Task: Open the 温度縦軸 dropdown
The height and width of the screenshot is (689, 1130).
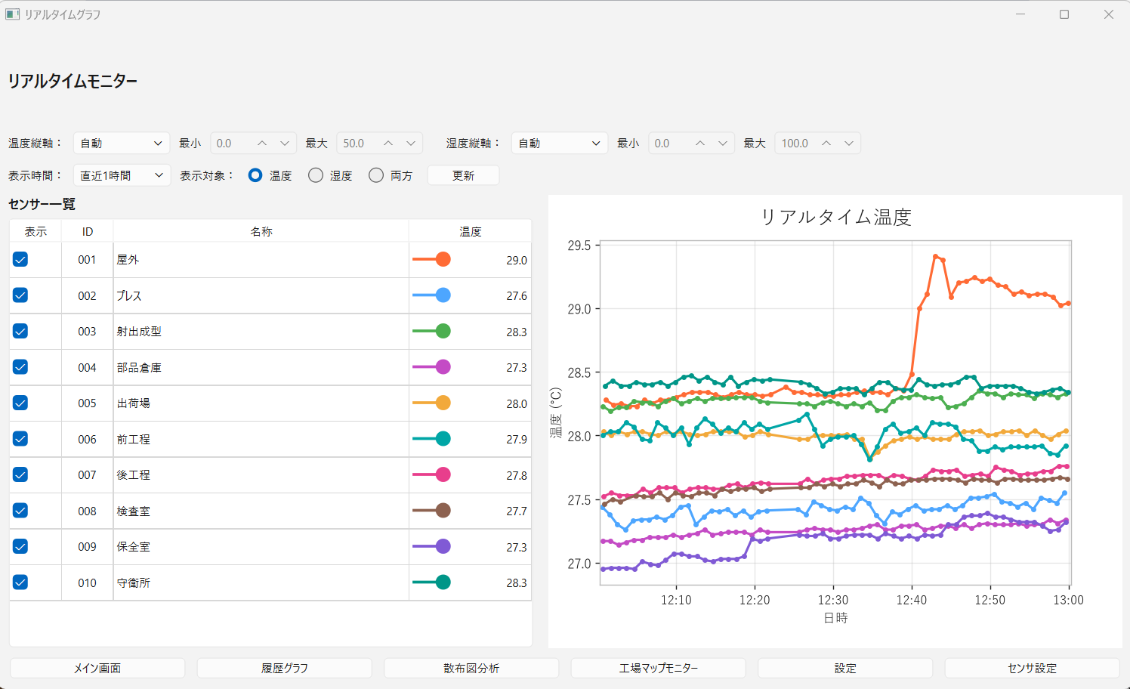Action: (x=122, y=143)
